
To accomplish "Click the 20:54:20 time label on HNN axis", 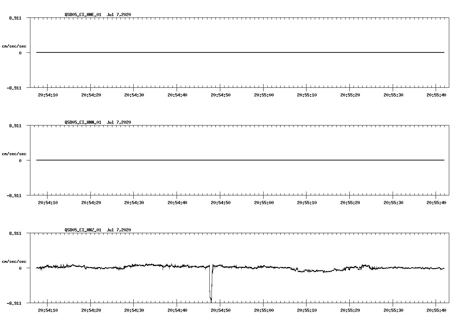I will point(91,202).
